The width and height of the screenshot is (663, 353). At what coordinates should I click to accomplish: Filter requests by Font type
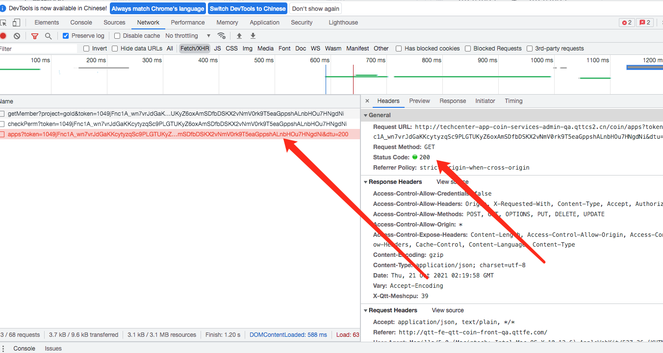(284, 49)
